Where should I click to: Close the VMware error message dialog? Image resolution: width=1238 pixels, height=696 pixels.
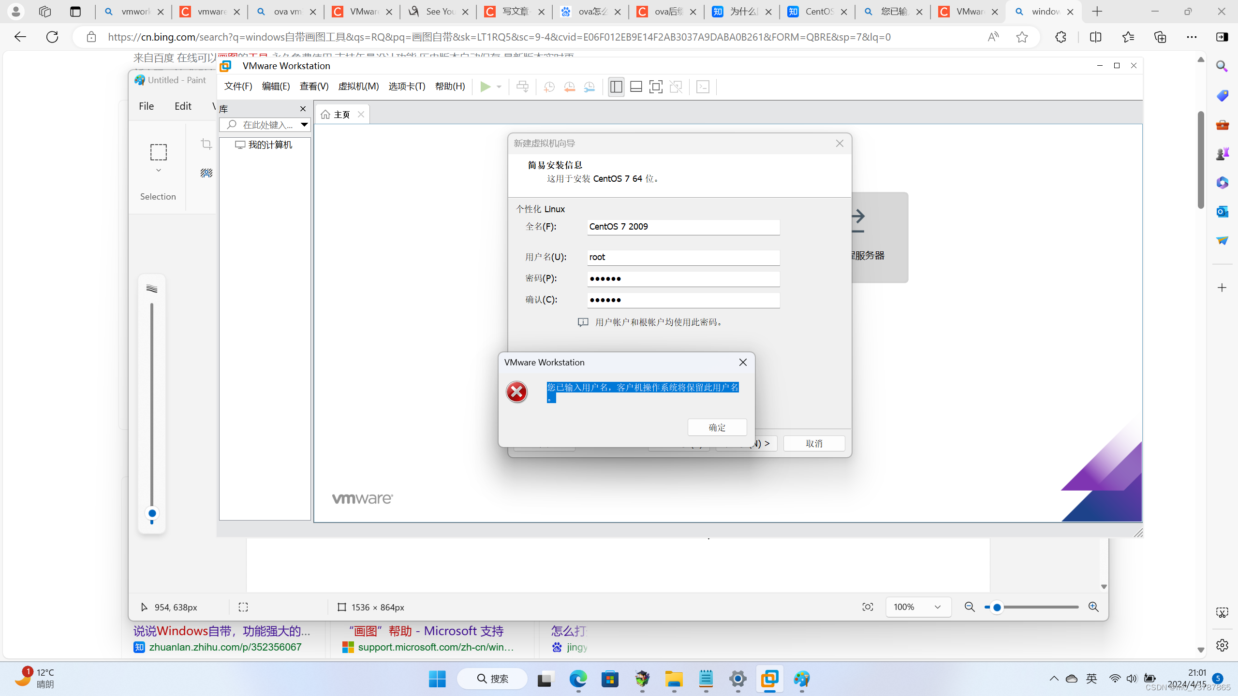coord(743,362)
